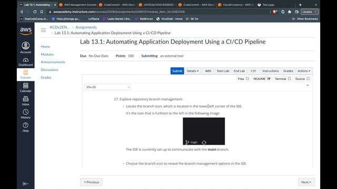337x189 pixels.
Task: Open Announcements in course navigation
Action: coord(53,62)
